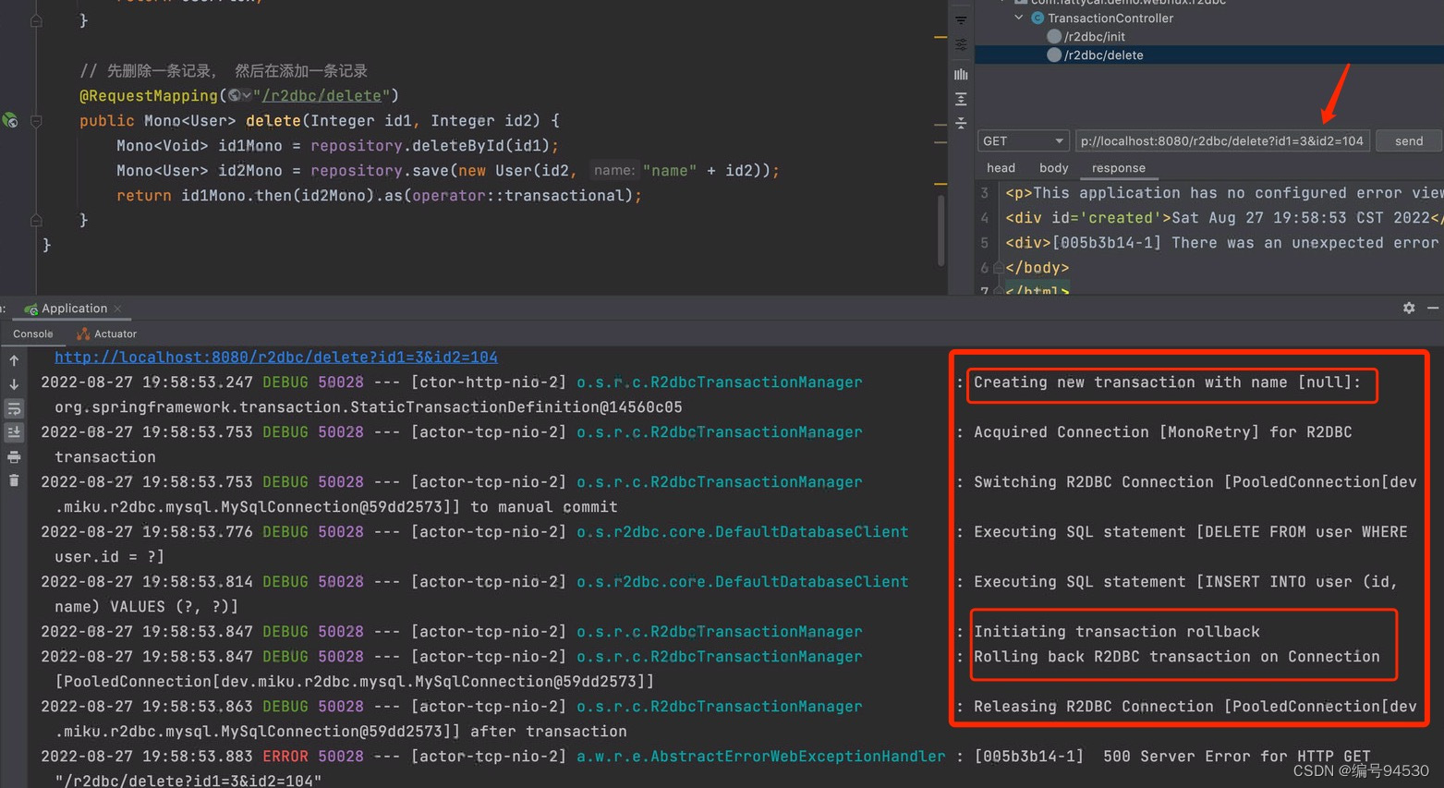
Task: Toggle scroll-to-end in the console
Action: (x=14, y=432)
